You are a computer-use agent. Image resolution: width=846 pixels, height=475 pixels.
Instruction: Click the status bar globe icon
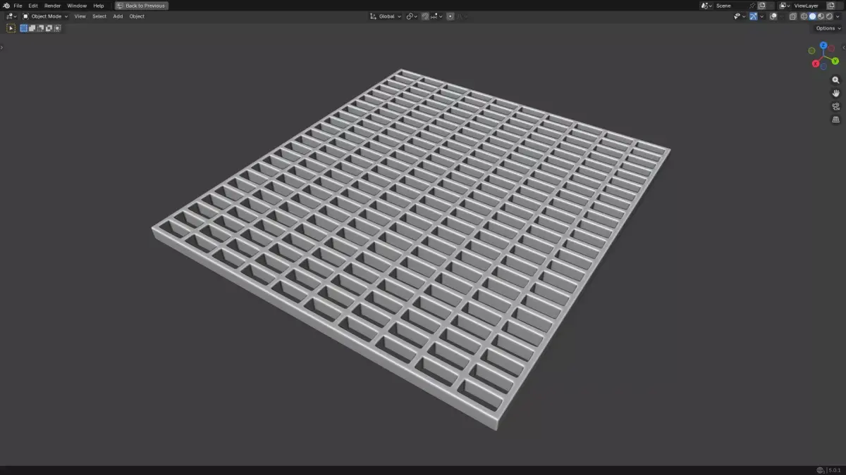coord(820,470)
